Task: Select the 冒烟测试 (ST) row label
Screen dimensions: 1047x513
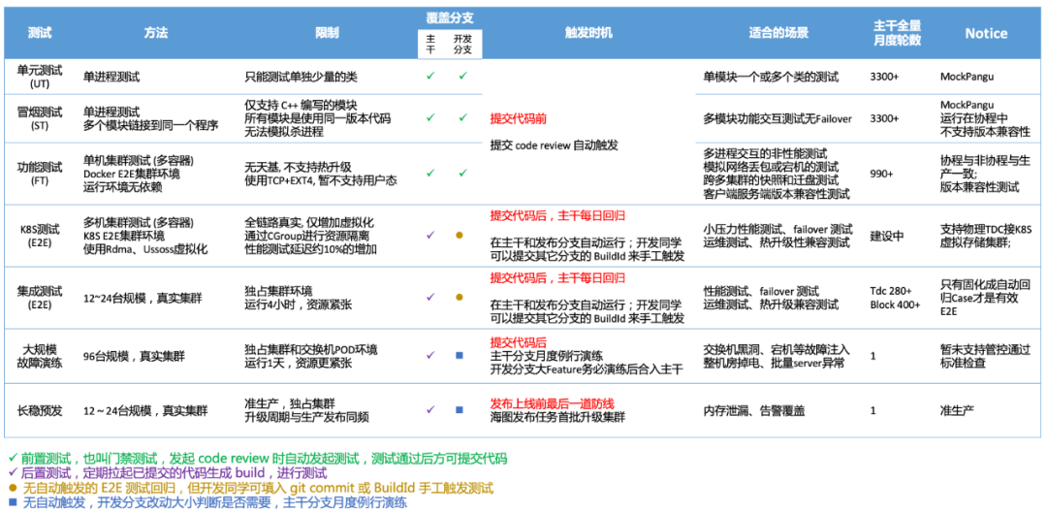Action: [x=38, y=117]
